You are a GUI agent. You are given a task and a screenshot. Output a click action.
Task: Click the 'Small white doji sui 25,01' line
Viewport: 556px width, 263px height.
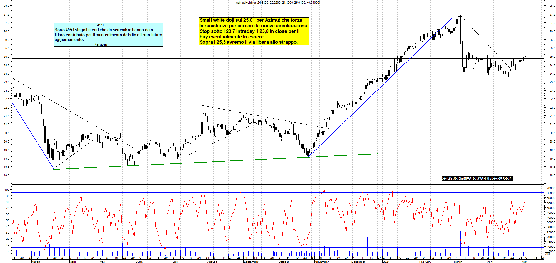click(x=251, y=20)
